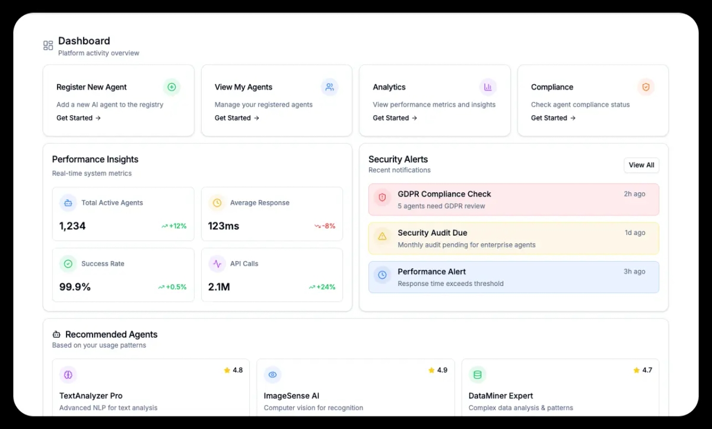The image size is (712, 429).
Task: Open Get Started under View My Agents
Action: click(x=237, y=118)
